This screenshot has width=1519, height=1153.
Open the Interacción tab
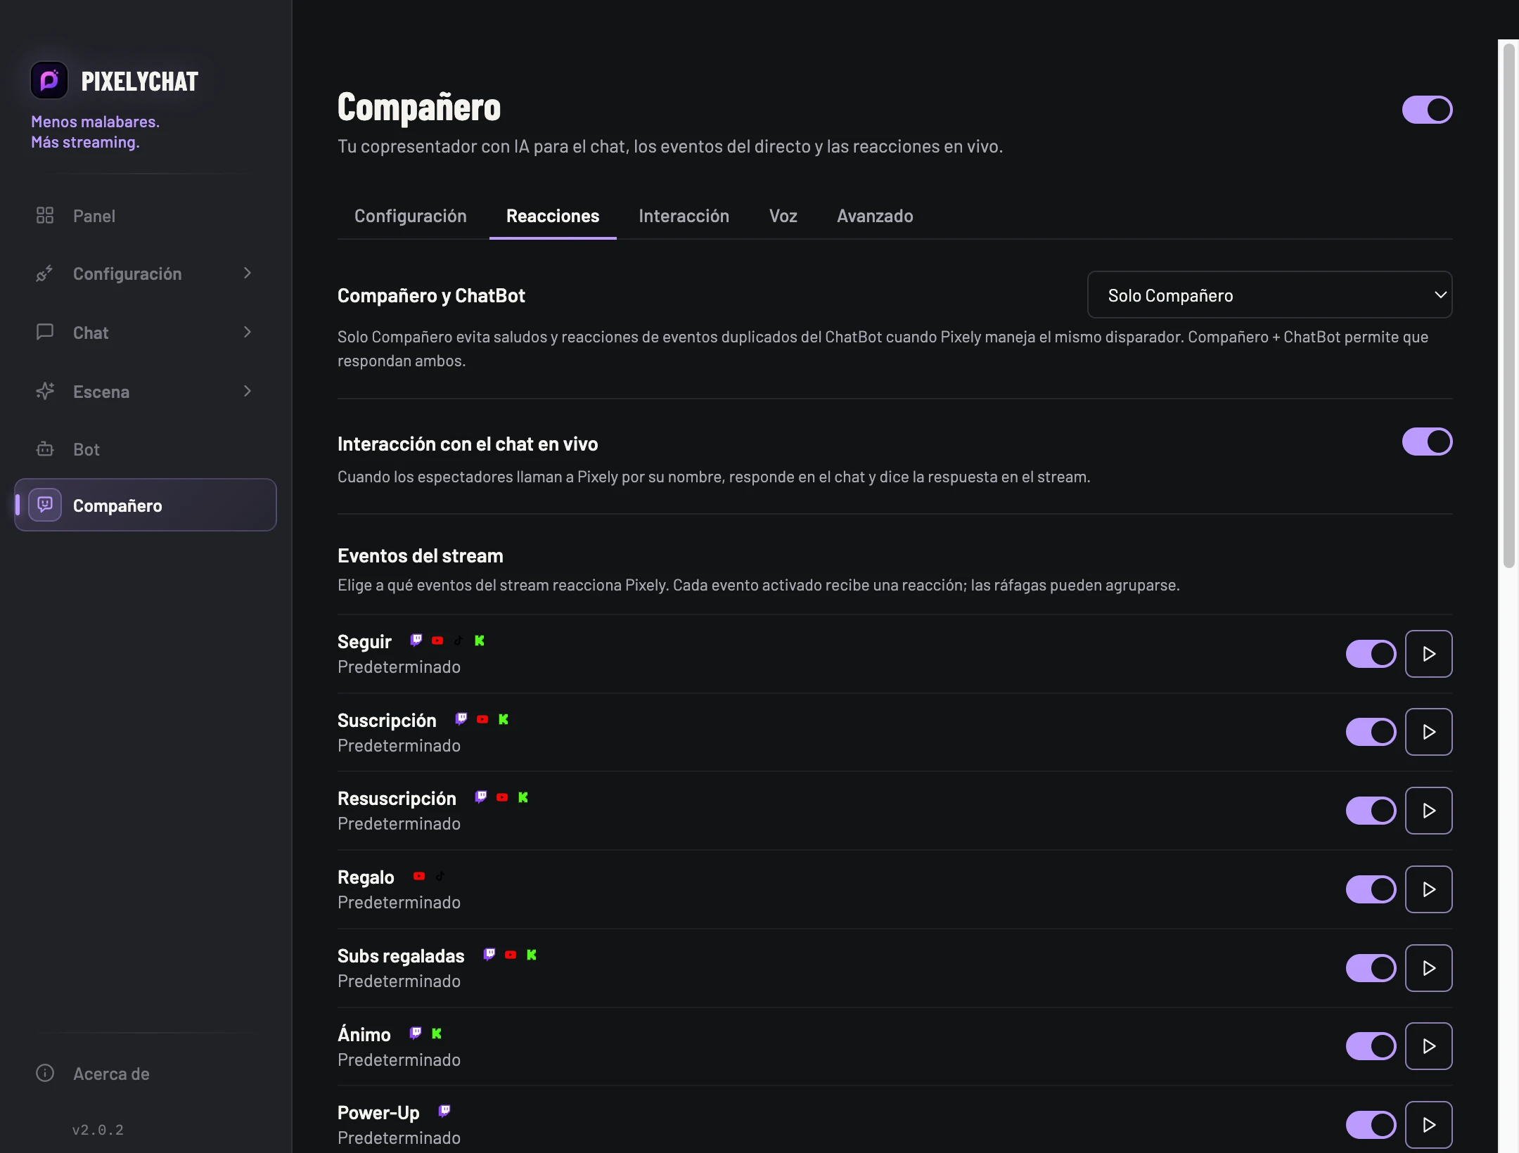coord(684,216)
